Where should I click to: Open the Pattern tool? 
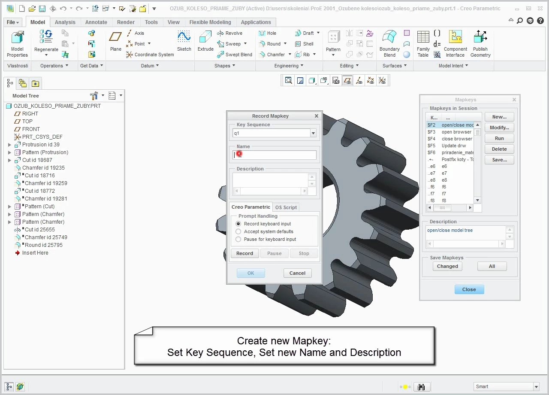tap(333, 42)
